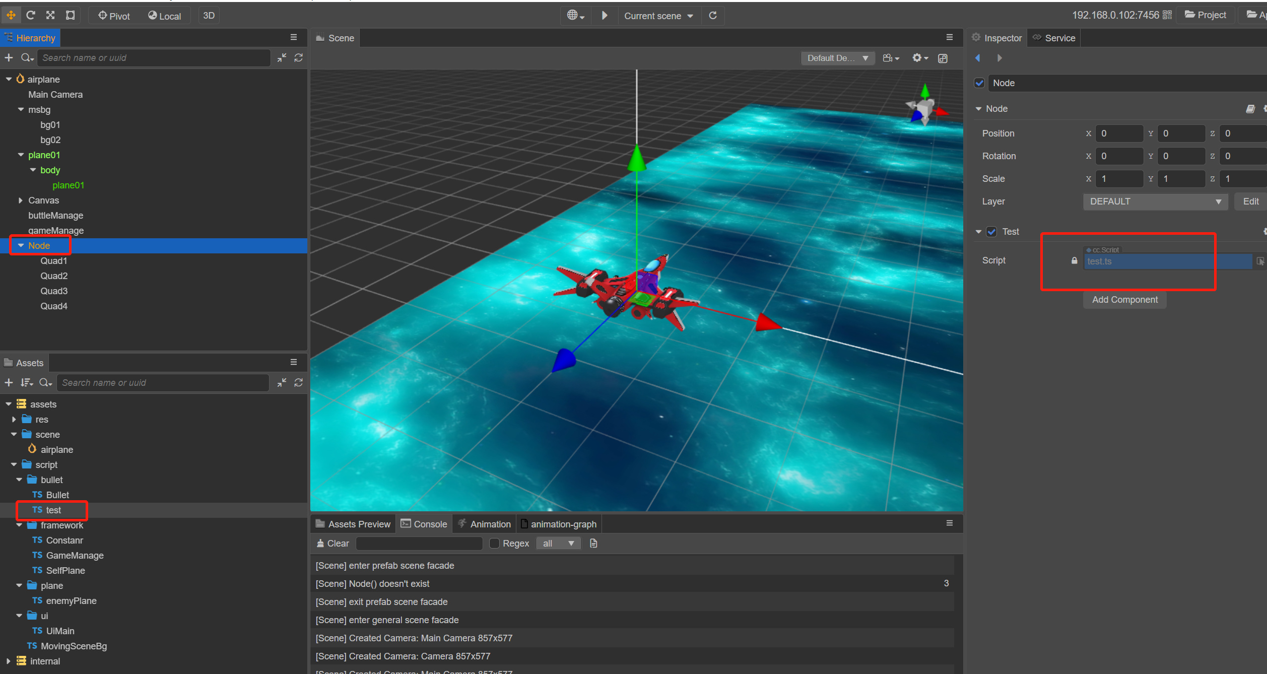The image size is (1267, 674).
Task: Click the Clear console button
Action: [x=332, y=544]
